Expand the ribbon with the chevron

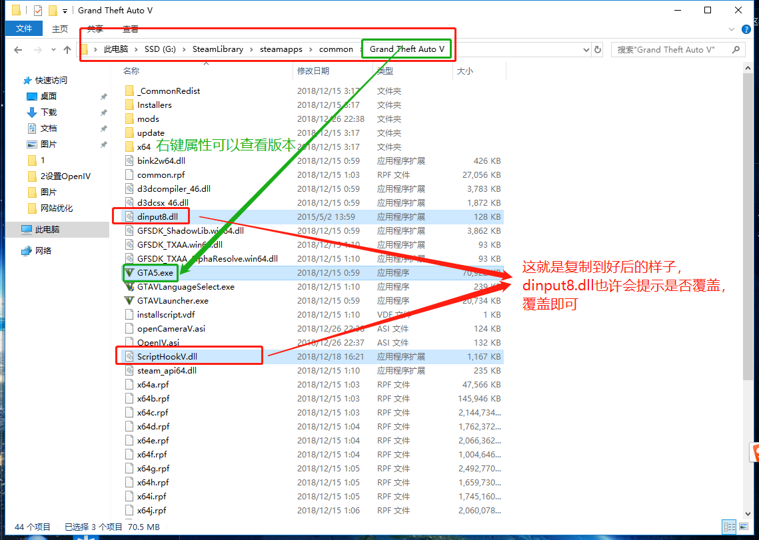pyautogui.click(x=732, y=29)
